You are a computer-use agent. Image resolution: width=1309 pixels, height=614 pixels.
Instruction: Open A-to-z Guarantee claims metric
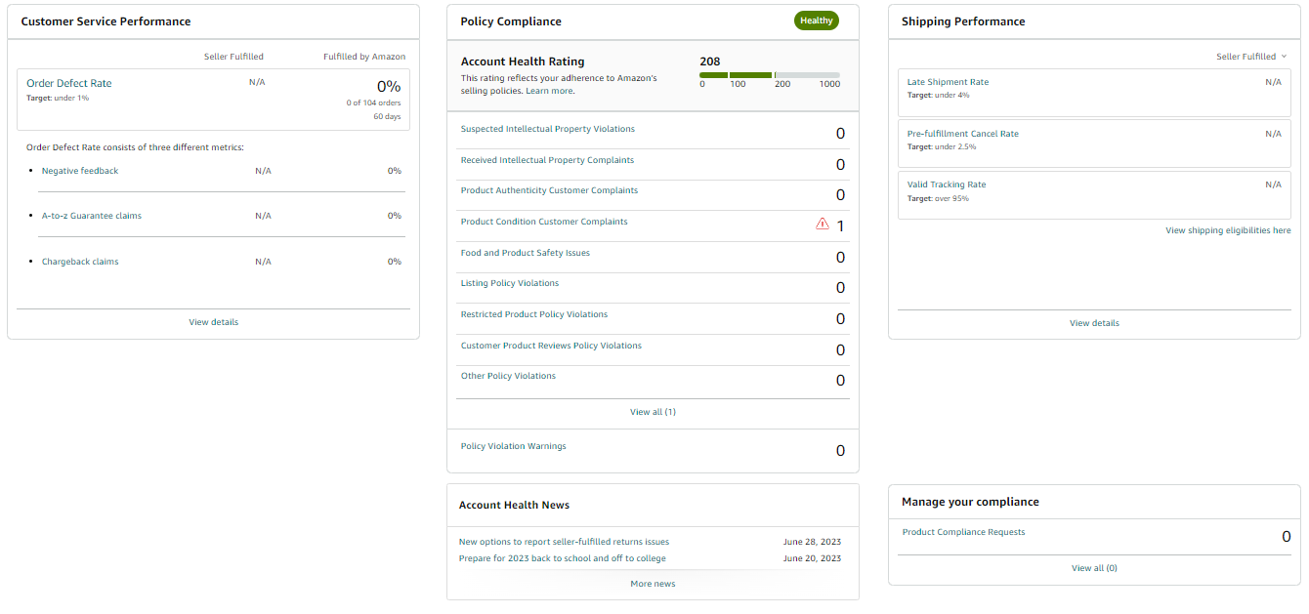(92, 216)
